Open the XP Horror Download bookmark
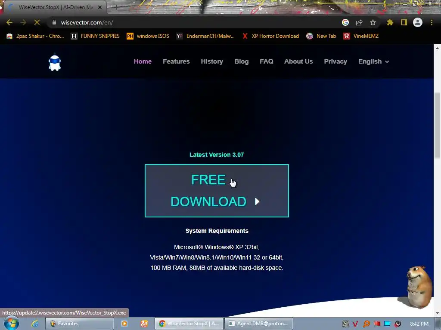The height and width of the screenshot is (330, 441). point(270,36)
